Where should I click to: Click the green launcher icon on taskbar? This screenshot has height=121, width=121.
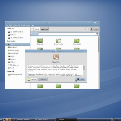7,119
